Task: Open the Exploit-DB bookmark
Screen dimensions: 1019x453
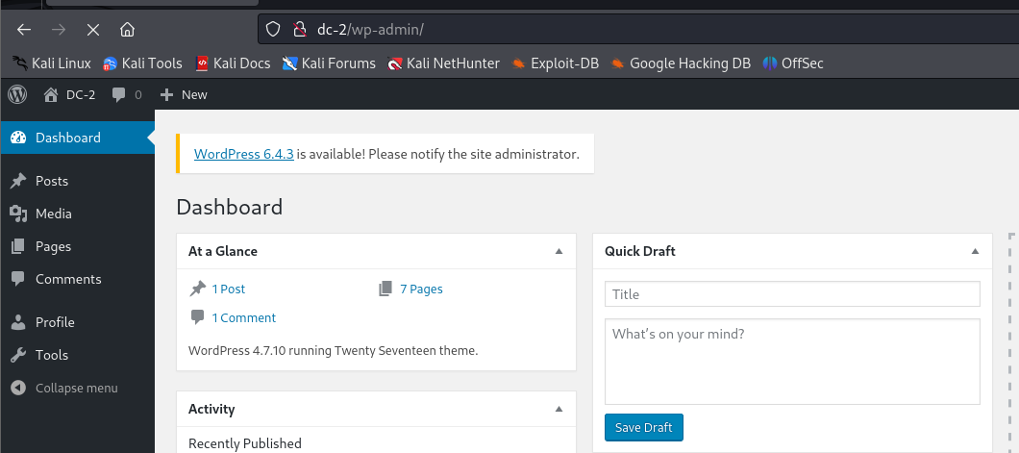Action: click(555, 63)
